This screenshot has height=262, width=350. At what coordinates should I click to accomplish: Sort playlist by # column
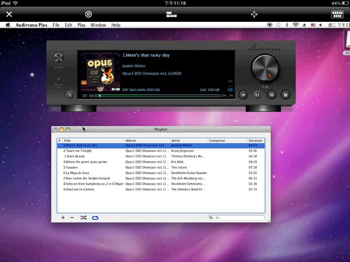[59, 140]
